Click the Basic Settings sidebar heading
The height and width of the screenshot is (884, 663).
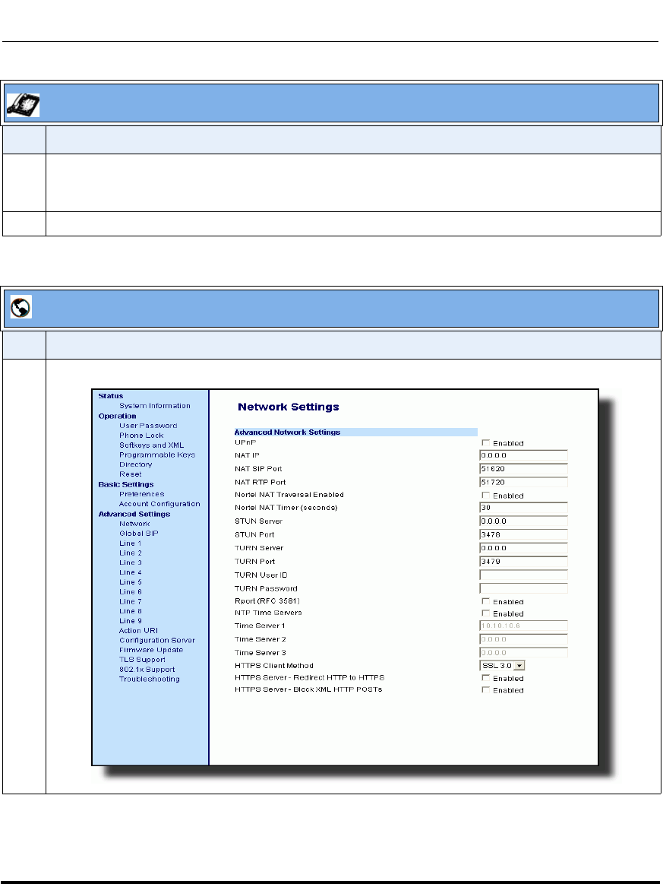(x=125, y=484)
